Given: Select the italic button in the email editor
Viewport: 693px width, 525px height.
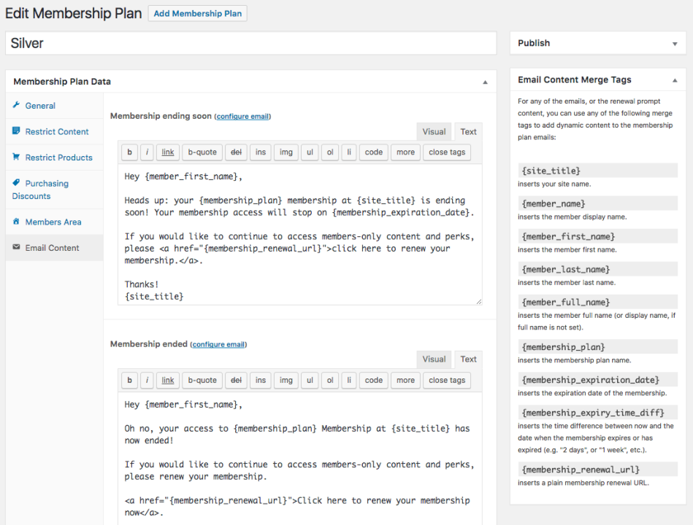Looking at the screenshot, I should pyautogui.click(x=145, y=152).
